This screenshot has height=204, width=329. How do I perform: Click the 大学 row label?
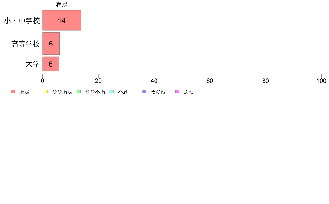pyautogui.click(x=33, y=64)
